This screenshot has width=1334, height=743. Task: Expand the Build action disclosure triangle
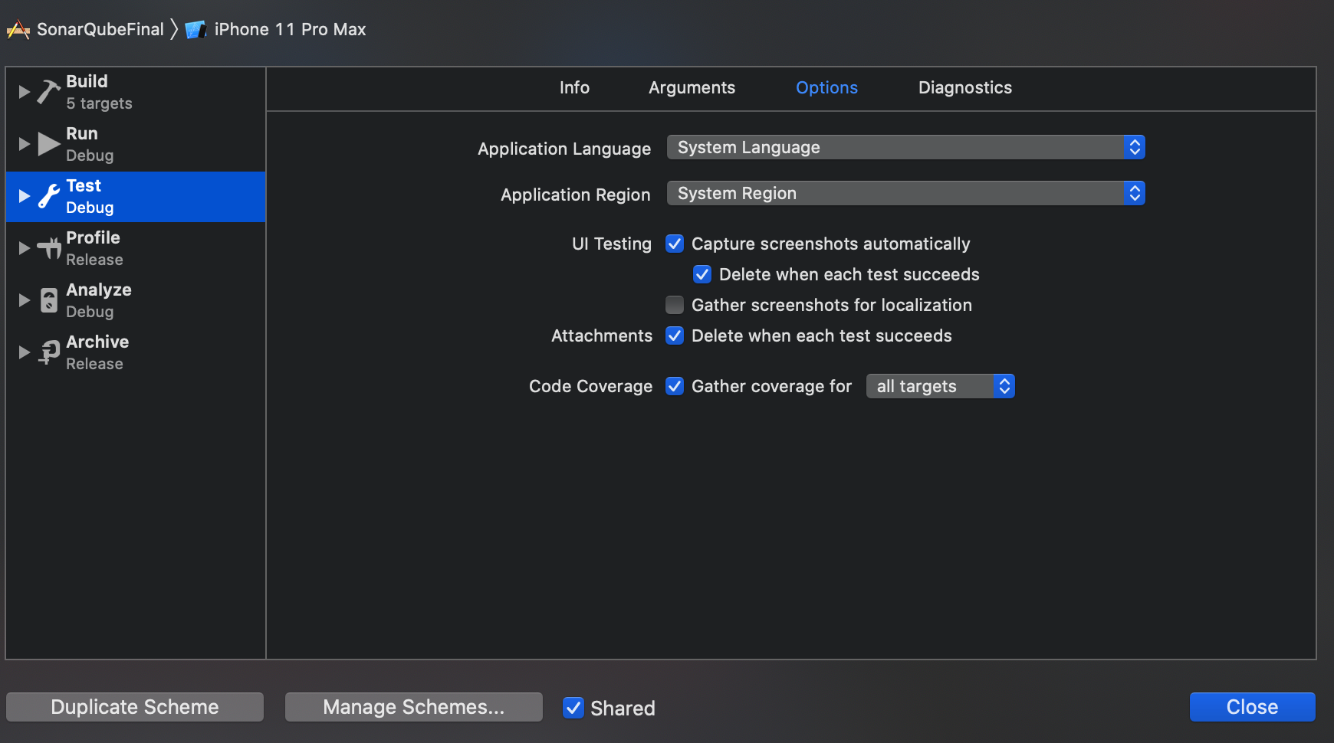pos(24,92)
